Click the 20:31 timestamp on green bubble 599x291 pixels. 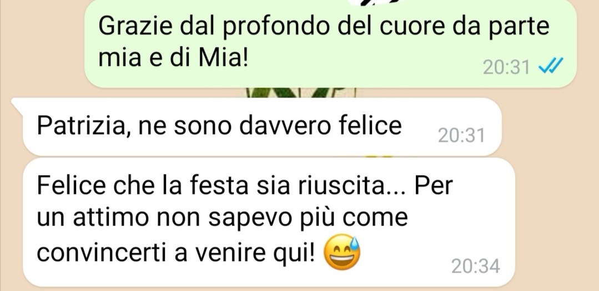tap(506, 68)
